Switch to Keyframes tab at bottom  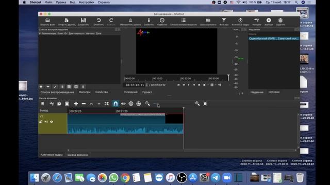52,155
